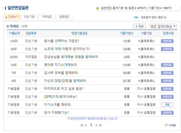Open question 회사를 선택하는 기준은?
Screen dimensions: 181x133
point(62,41)
